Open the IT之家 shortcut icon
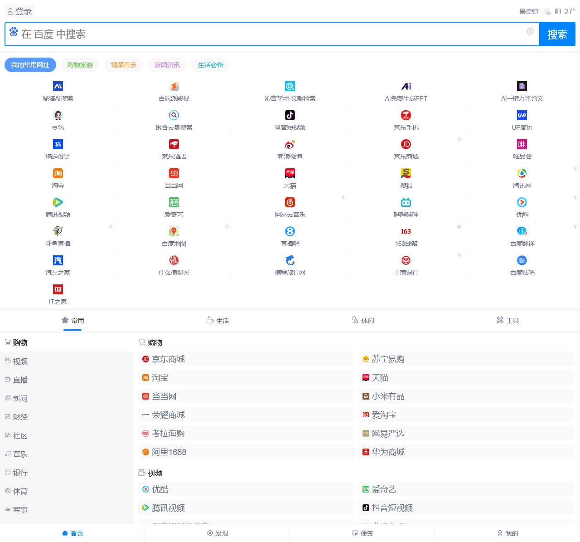 click(x=58, y=289)
